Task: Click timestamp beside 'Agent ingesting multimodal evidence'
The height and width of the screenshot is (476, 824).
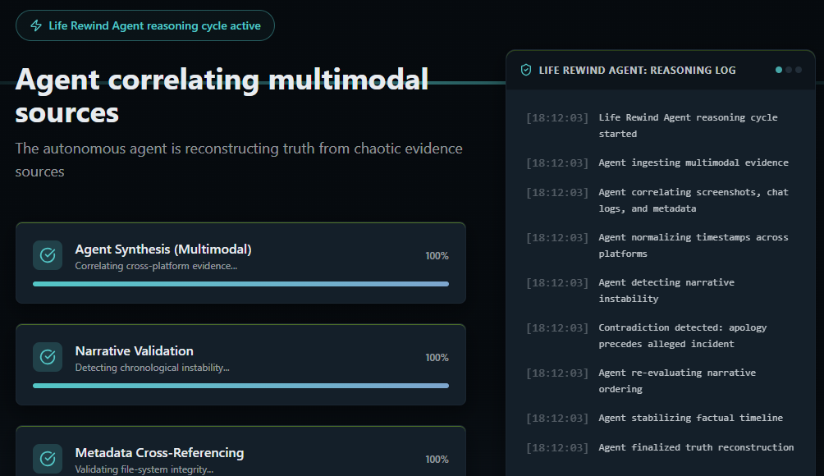Action: pos(557,162)
